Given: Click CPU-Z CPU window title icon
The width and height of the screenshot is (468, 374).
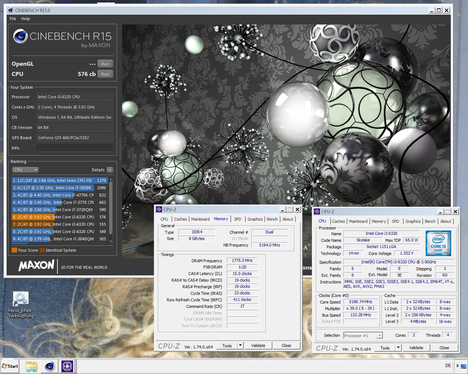Looking at the screenshot, I should (x=317, y=211).
